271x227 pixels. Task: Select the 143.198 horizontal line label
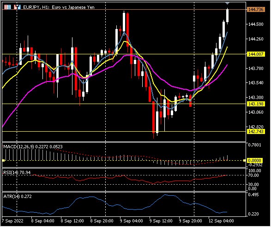pyautogui.click(x=256, y=104)
